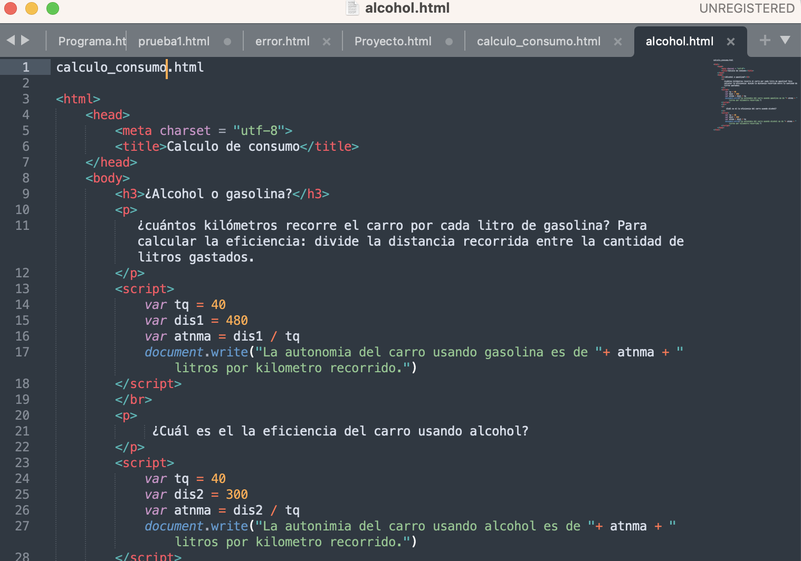Click line number 23 in gutter

point(22,462)
